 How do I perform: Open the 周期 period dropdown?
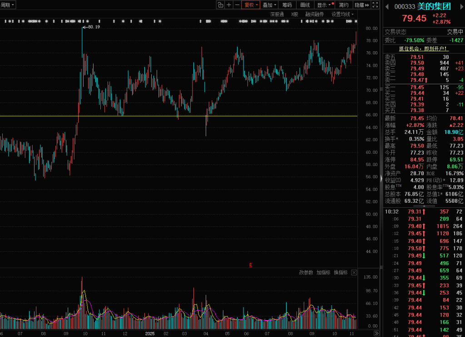coord(8,5)
